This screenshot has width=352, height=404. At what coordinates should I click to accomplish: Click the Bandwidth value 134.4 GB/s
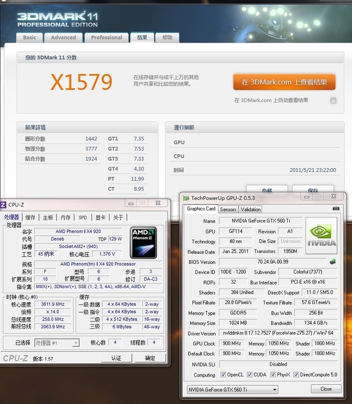click(316, 323)
